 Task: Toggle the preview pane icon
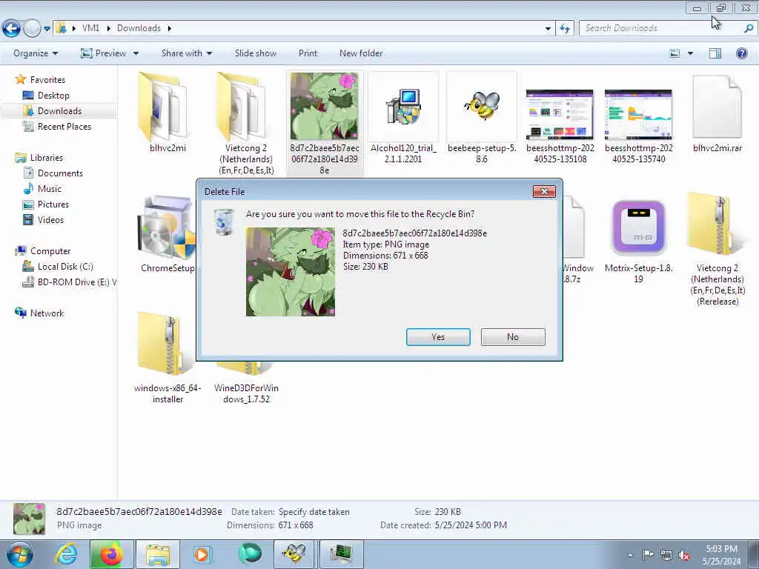pos(715,53)
